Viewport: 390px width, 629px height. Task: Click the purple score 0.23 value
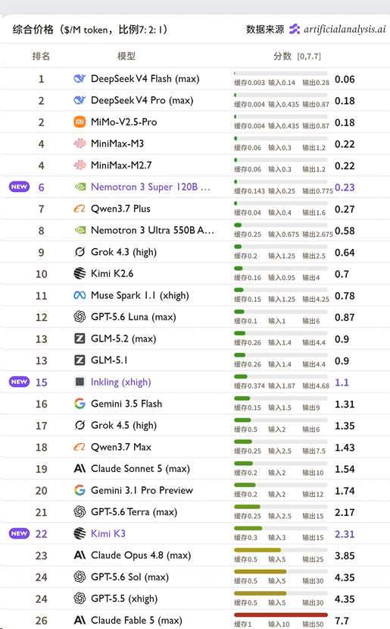(345, 187)
